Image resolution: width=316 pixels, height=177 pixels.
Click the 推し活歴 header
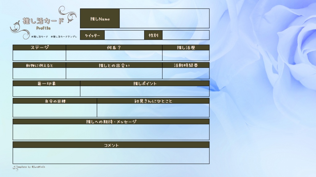point(186,48)
